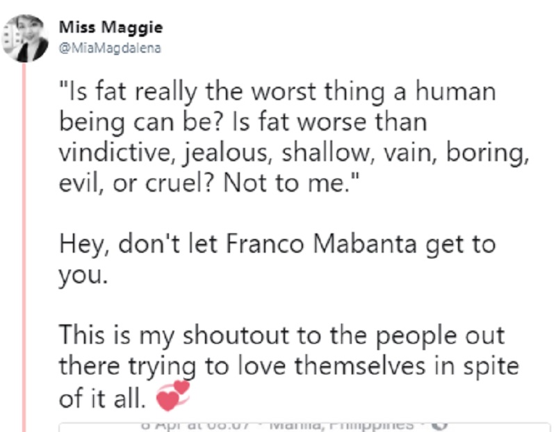Click the embedded post card border

[x=304, y=426]
